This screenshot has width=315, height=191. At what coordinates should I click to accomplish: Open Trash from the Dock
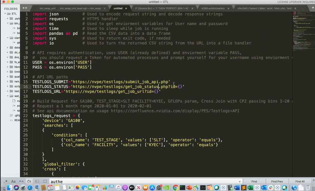307,188
